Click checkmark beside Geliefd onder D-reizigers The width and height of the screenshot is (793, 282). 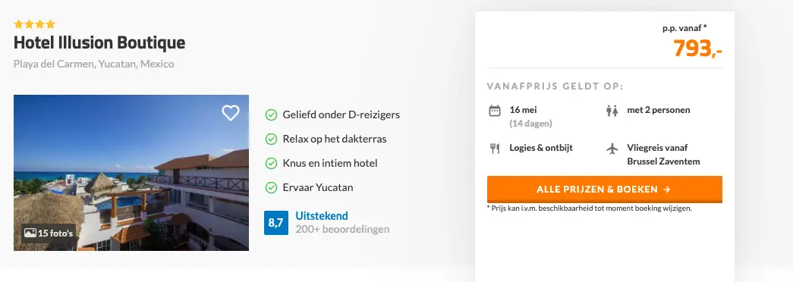271,114
